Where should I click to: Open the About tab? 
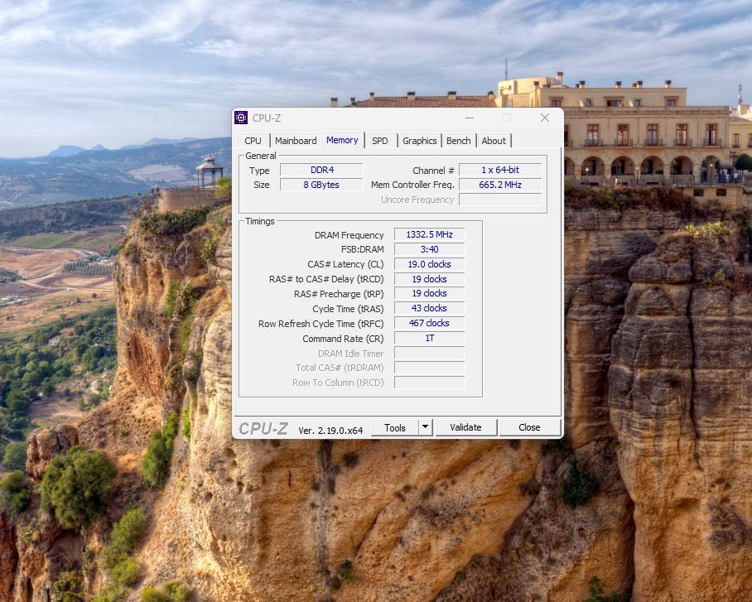coord(494,141)
